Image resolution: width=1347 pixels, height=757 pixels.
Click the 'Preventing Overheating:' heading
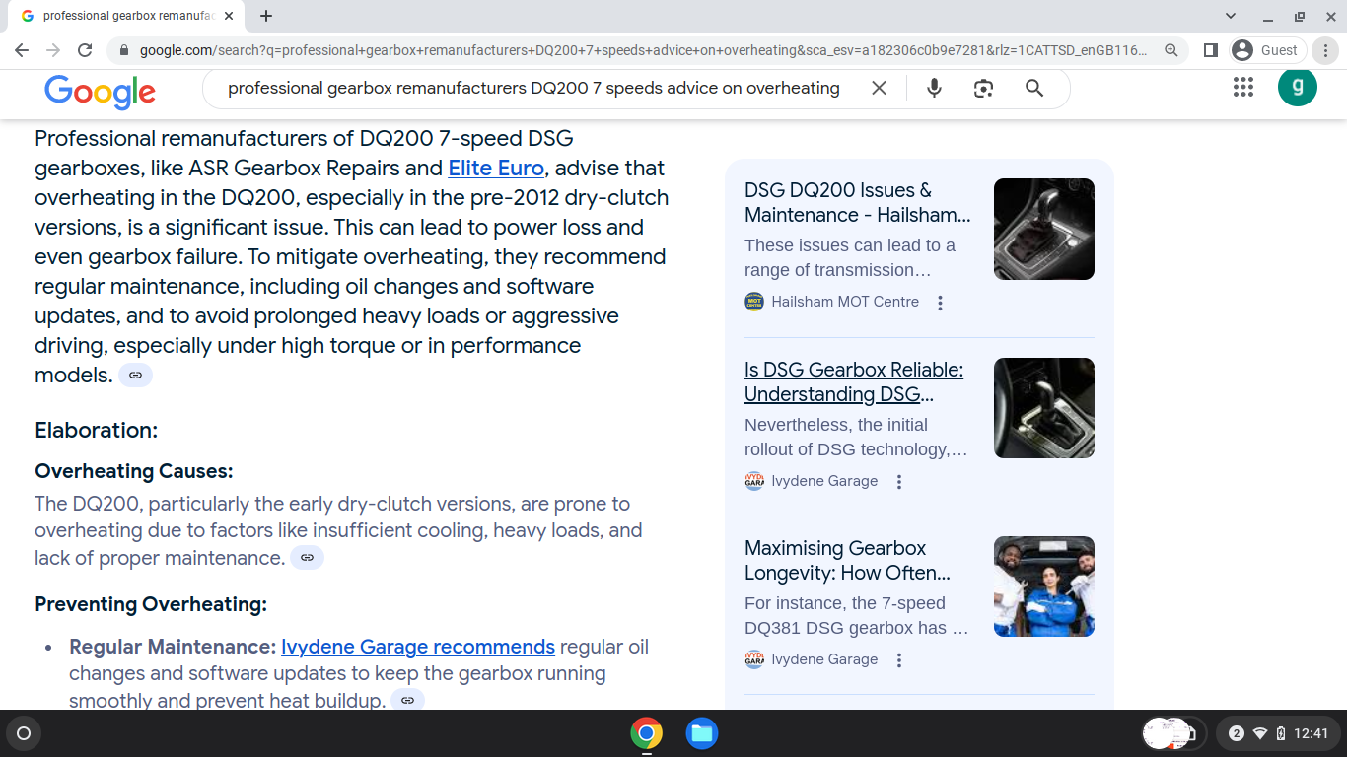point(151,604)
